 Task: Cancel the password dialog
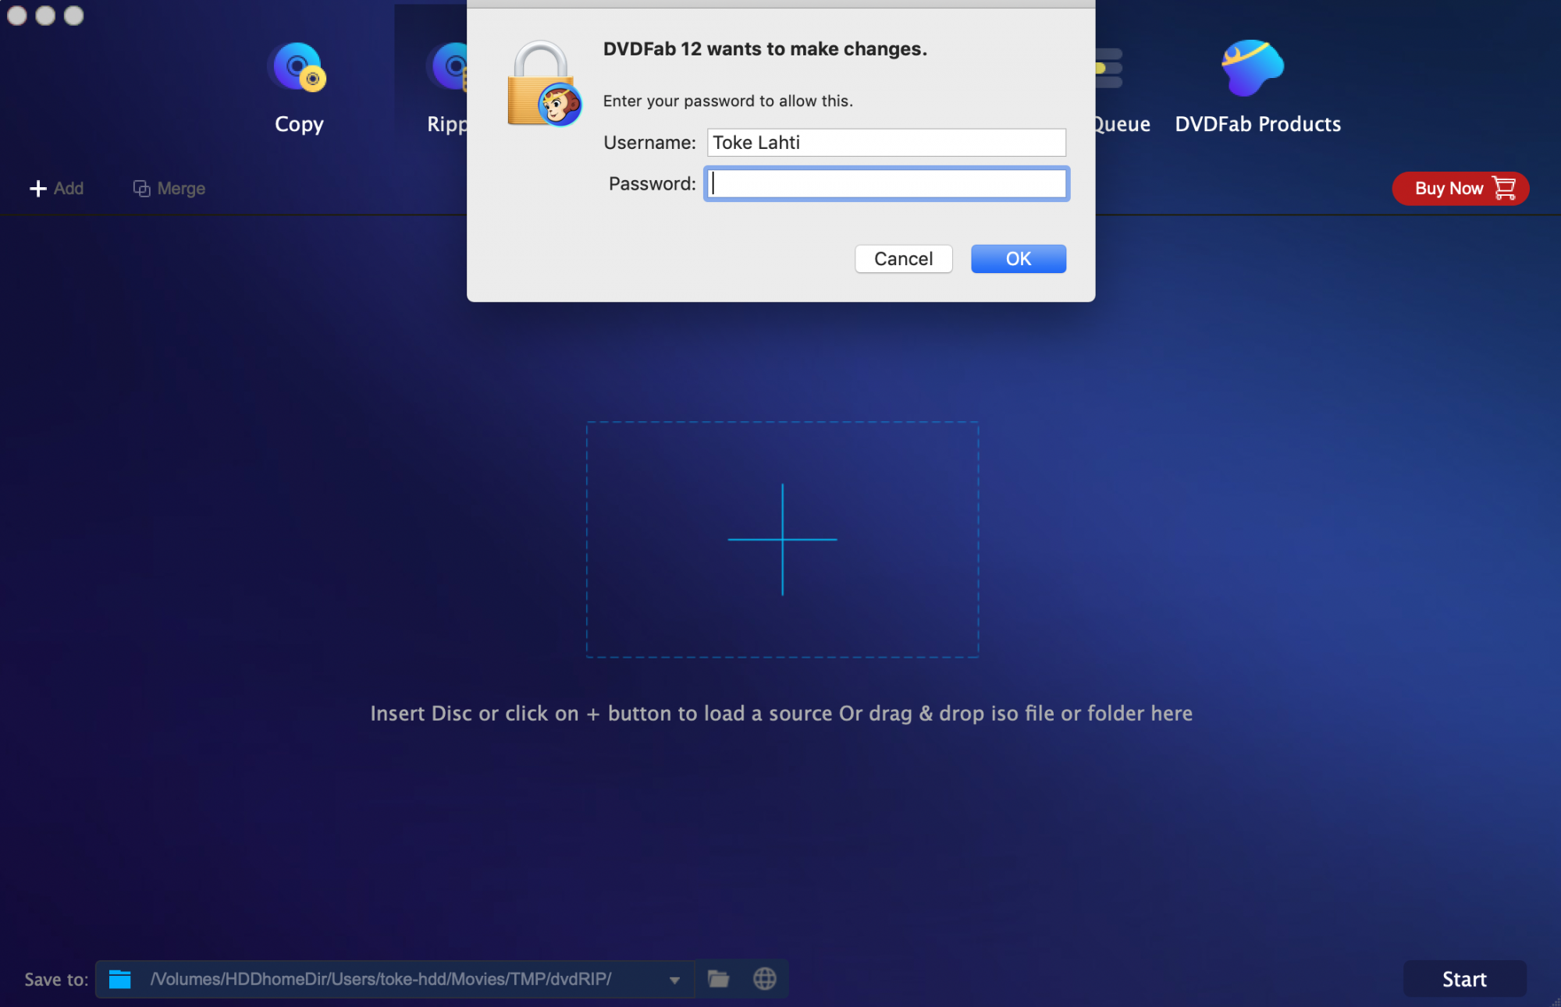903,259
